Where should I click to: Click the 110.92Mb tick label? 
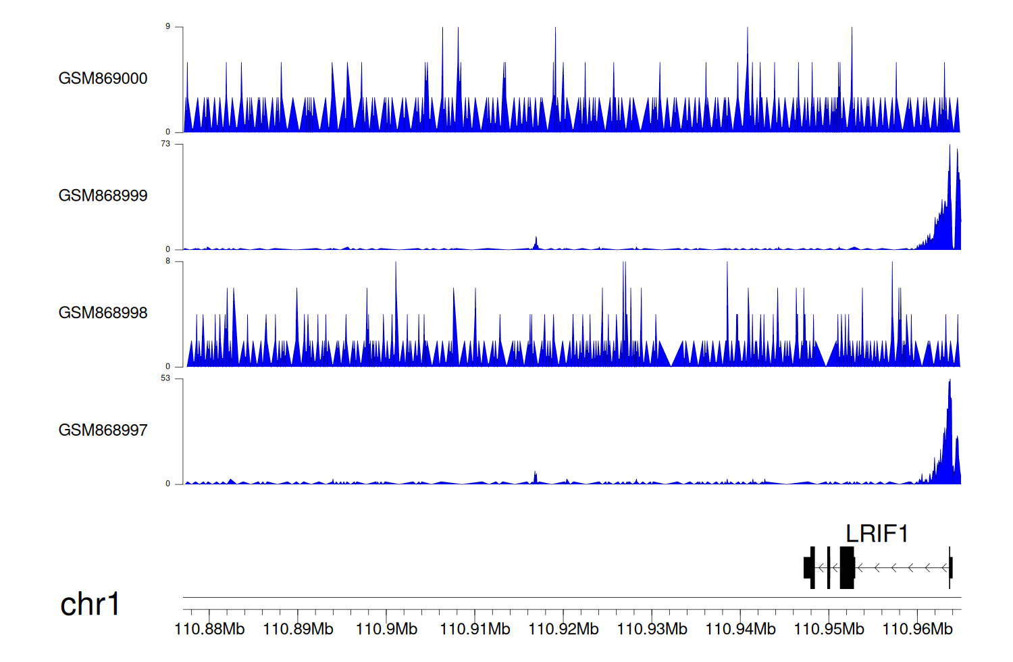tap(563, 630)
